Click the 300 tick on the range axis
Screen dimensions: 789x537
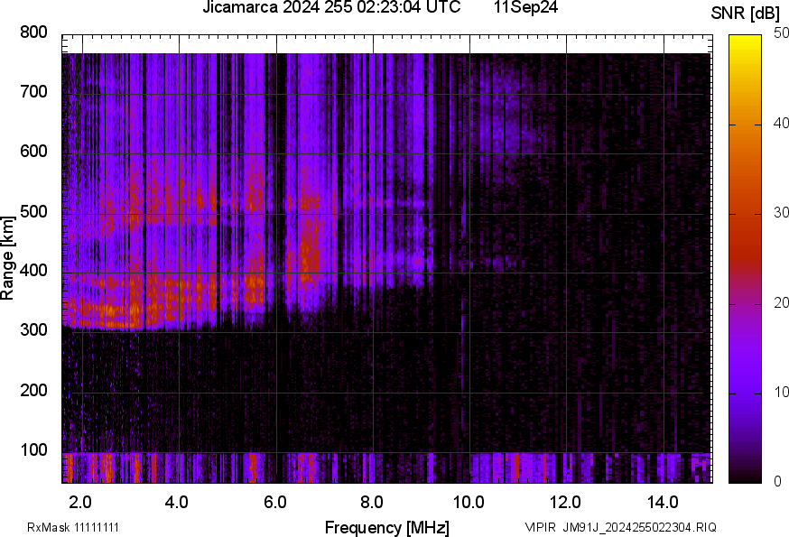click(33, 330)
